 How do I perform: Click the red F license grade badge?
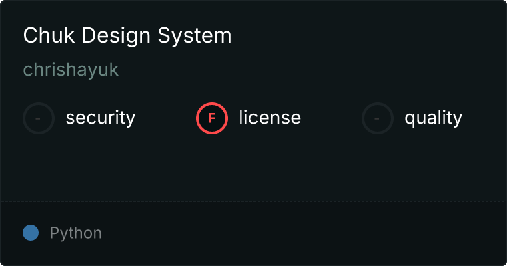tap(212, 118)
